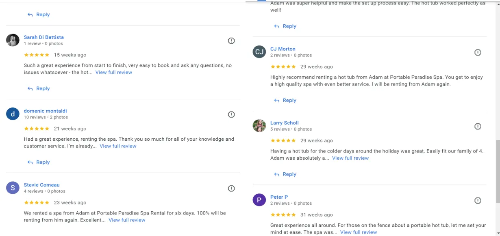This screenshot has height=236, width=500.
Task: Click CJ Morton's avatar icon
Action: pos(259,52)
